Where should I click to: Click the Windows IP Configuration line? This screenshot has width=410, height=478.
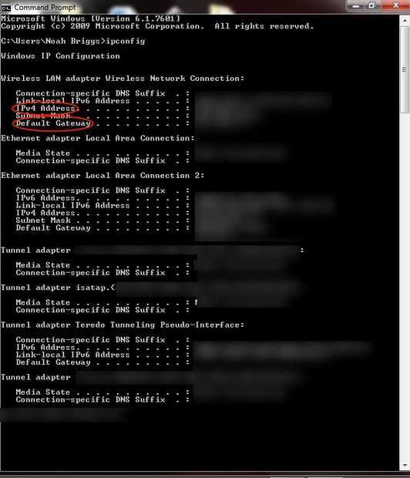click(60, 56)
